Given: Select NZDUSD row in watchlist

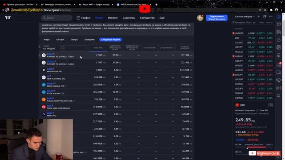Looking at the screenshot, I should coord(253,84).
